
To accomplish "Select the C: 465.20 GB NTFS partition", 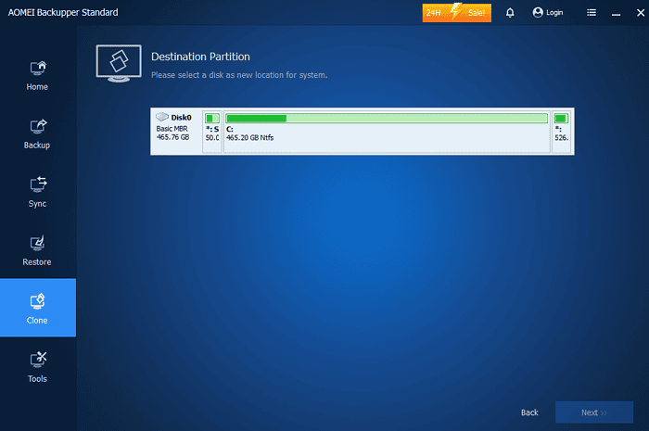I will (386, 137).
